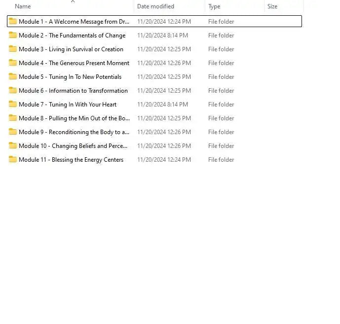Toggle sort arrow above Name column
This screenshot has width=340, height=324.
click(73, 1)
